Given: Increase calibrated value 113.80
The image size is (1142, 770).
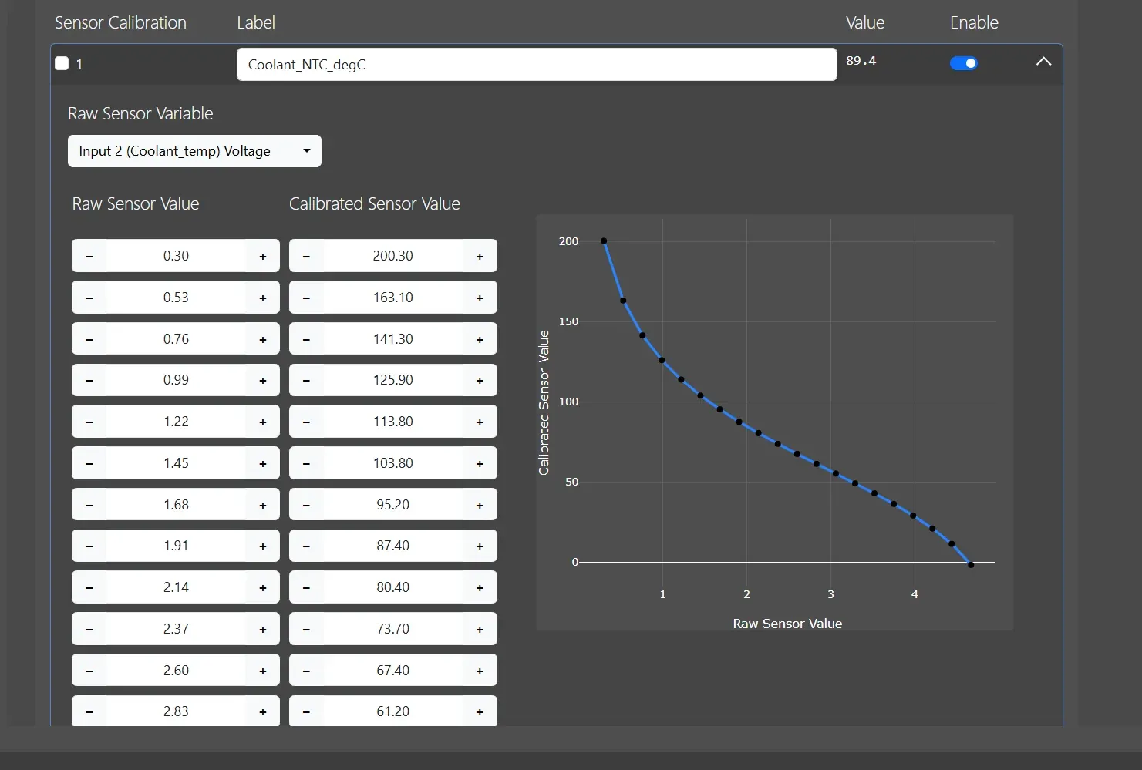Looking at the screenshot, I should pyautogui.click(x=480, y=422).
